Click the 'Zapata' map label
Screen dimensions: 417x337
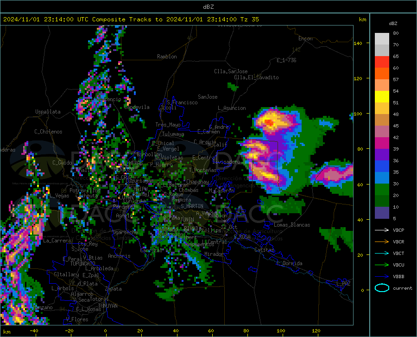click(x=114, y=289)
